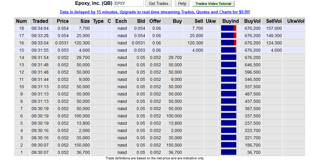Open the Help button
Image resolution: width=311 pixels, height=163 pixels.
[182, 3]
